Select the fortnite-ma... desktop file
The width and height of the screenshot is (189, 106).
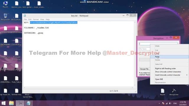(17, 92)
